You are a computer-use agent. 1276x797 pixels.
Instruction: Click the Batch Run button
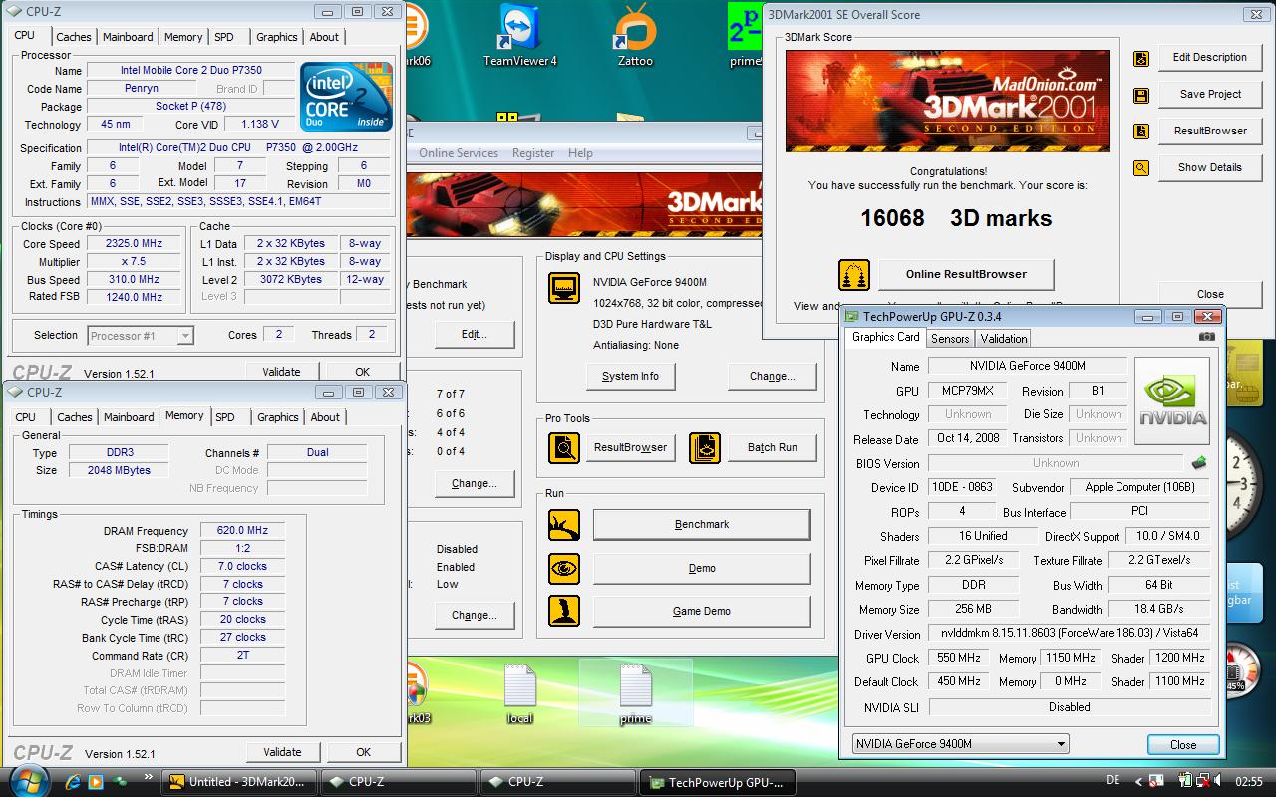(773, 448)
